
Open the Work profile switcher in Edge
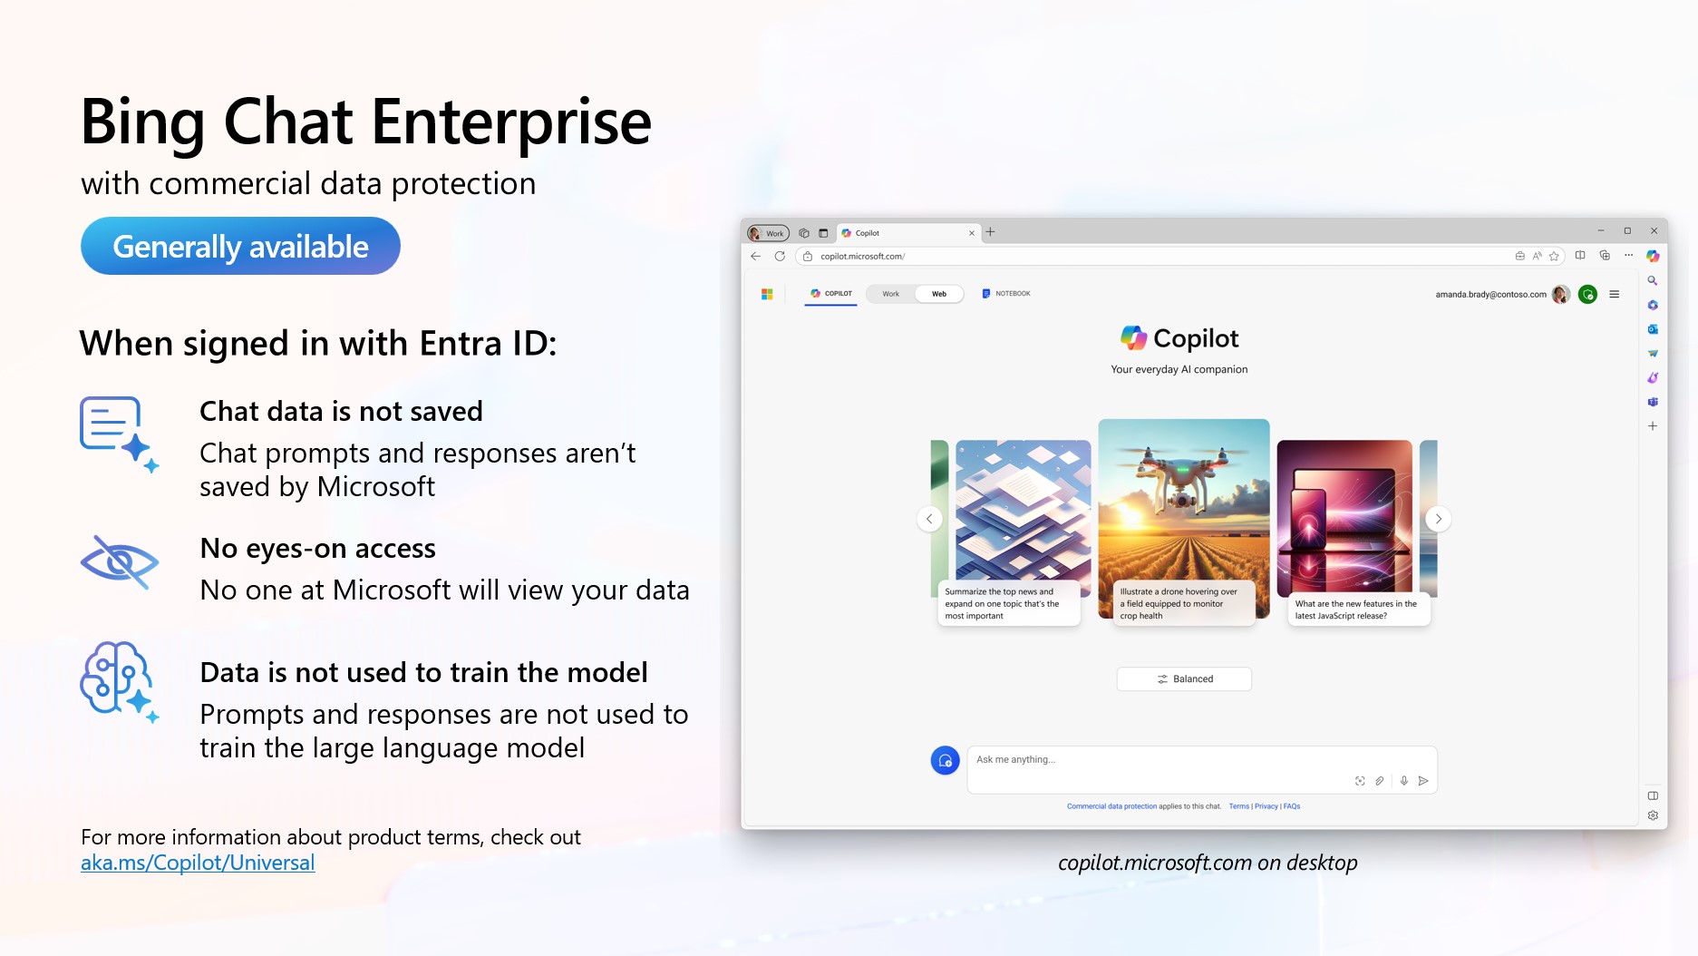point(768,233)
